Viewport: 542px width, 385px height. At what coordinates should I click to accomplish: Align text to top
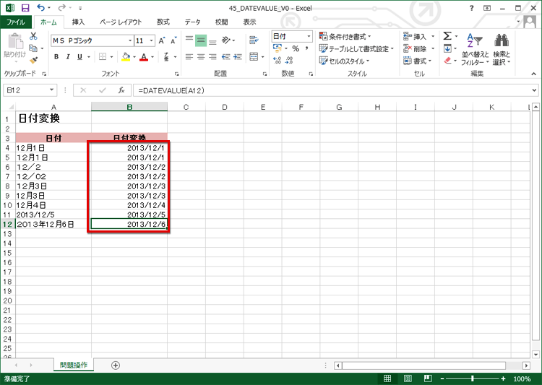coord(189,40)
